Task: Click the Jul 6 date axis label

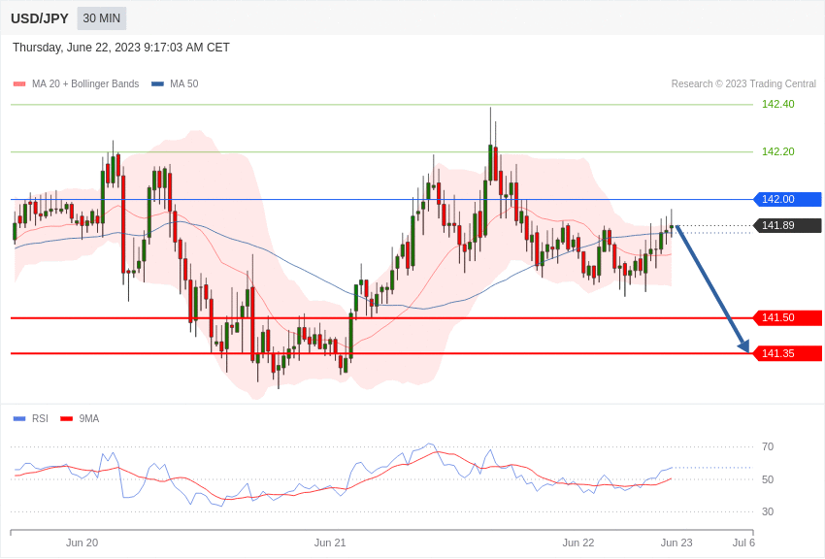Action: pyautogui.click(x=743, y=543)
